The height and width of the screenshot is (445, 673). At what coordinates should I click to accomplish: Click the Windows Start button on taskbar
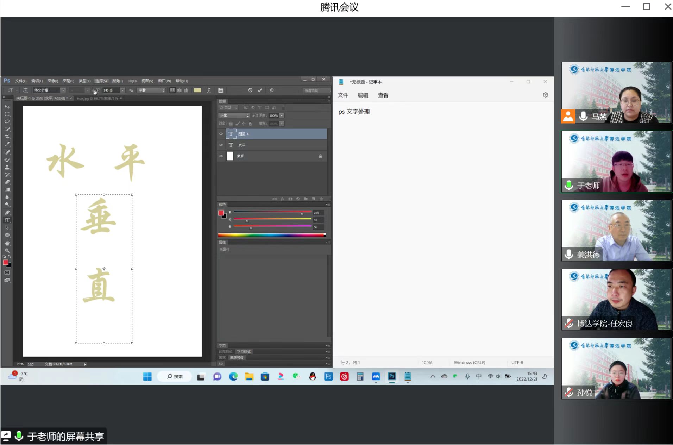pyautogui.click(x=147, y=377)
